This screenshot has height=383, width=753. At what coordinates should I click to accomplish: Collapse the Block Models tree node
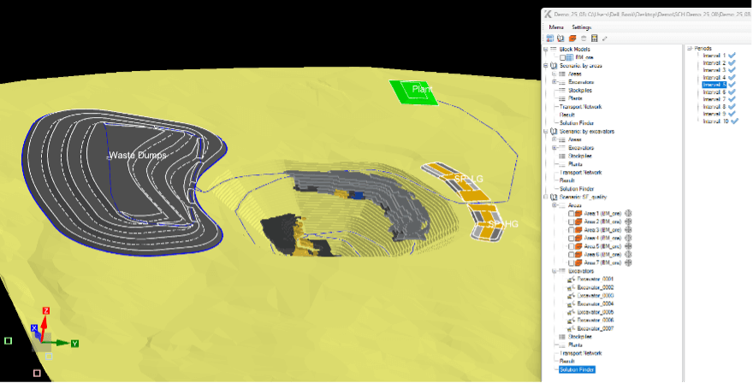[546, 50]
